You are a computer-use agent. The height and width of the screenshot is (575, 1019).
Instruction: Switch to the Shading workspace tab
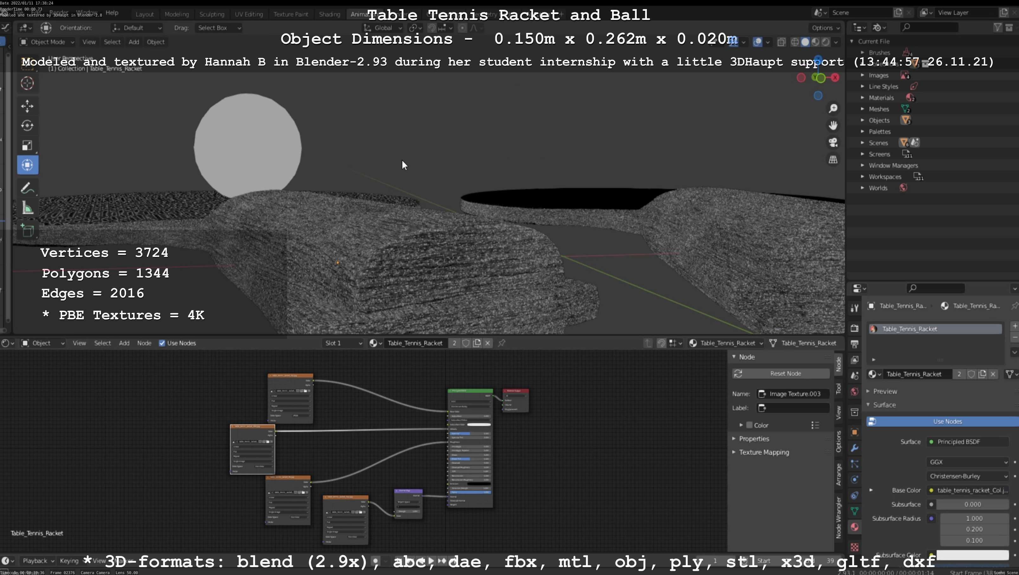329,14
